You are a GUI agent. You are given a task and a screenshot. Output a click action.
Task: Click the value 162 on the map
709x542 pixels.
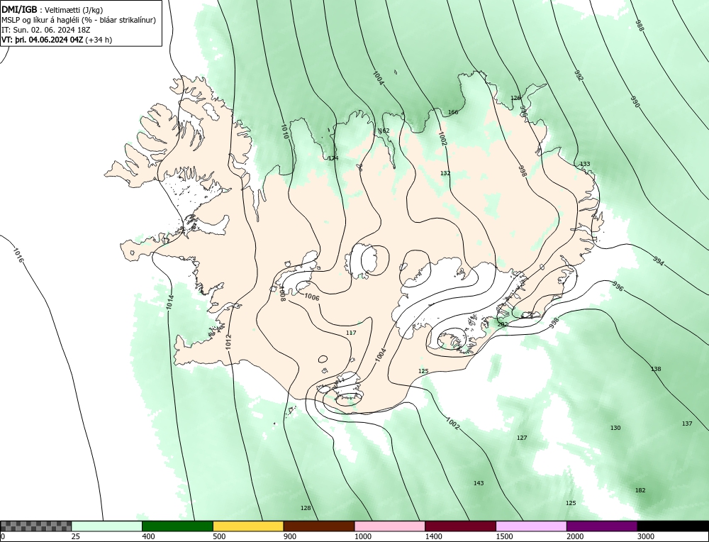pos(384,131)
